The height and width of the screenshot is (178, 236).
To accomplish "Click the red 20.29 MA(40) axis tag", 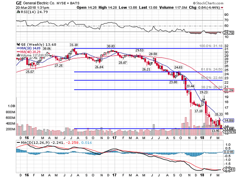I will click(229, 90).
